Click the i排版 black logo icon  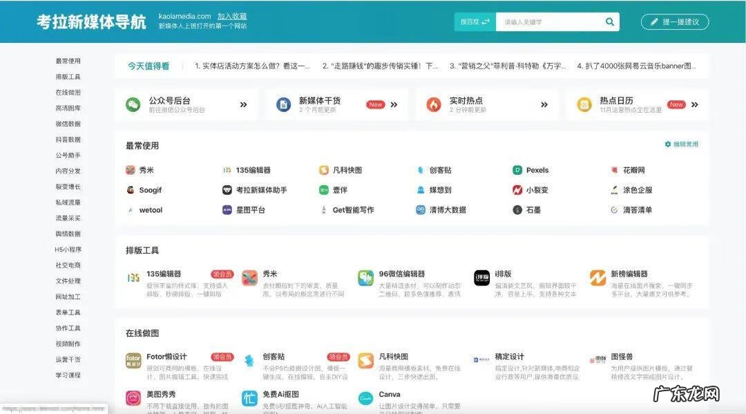(x=481, y=278)
